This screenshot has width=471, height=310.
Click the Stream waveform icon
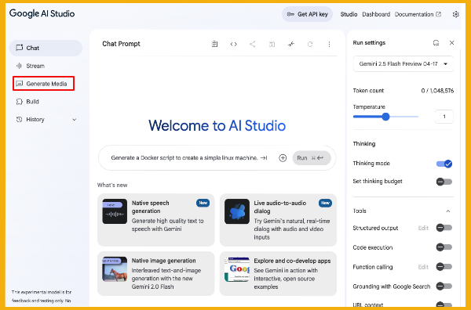19,66
